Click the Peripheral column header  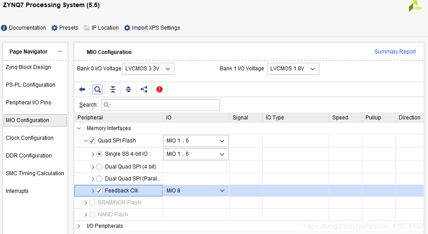click(118, 118)
